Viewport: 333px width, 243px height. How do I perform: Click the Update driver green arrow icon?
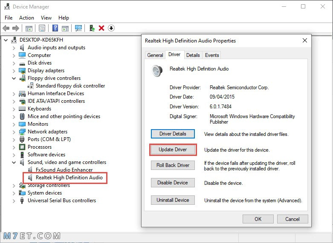click(x=92, y=28)
